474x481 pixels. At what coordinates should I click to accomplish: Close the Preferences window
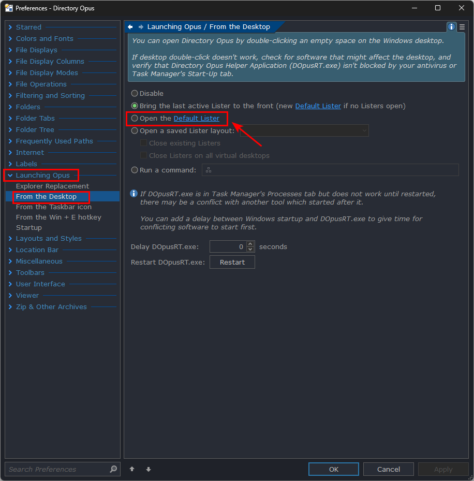462,8
